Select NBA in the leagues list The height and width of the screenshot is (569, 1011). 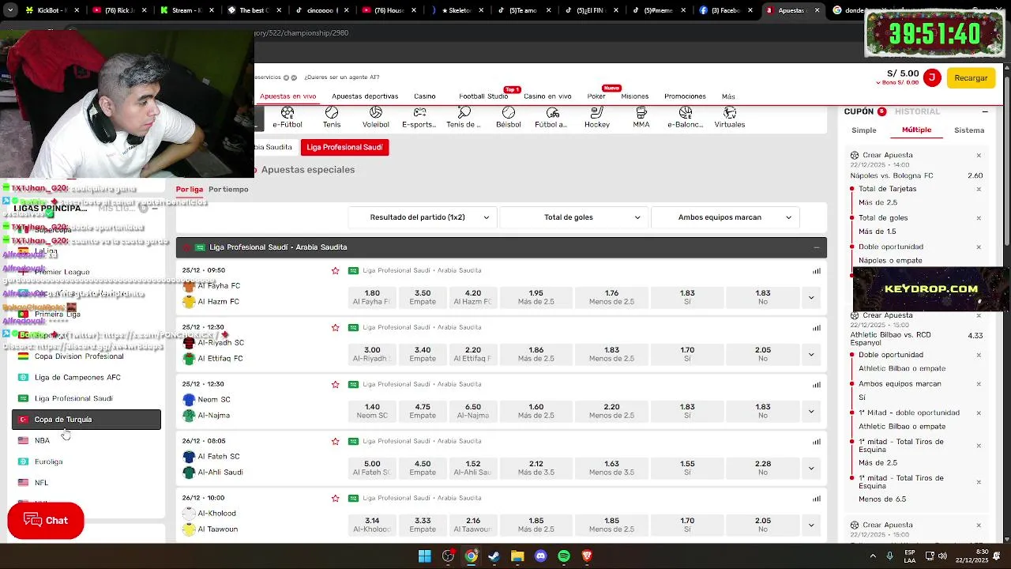(x=42, y=441)
